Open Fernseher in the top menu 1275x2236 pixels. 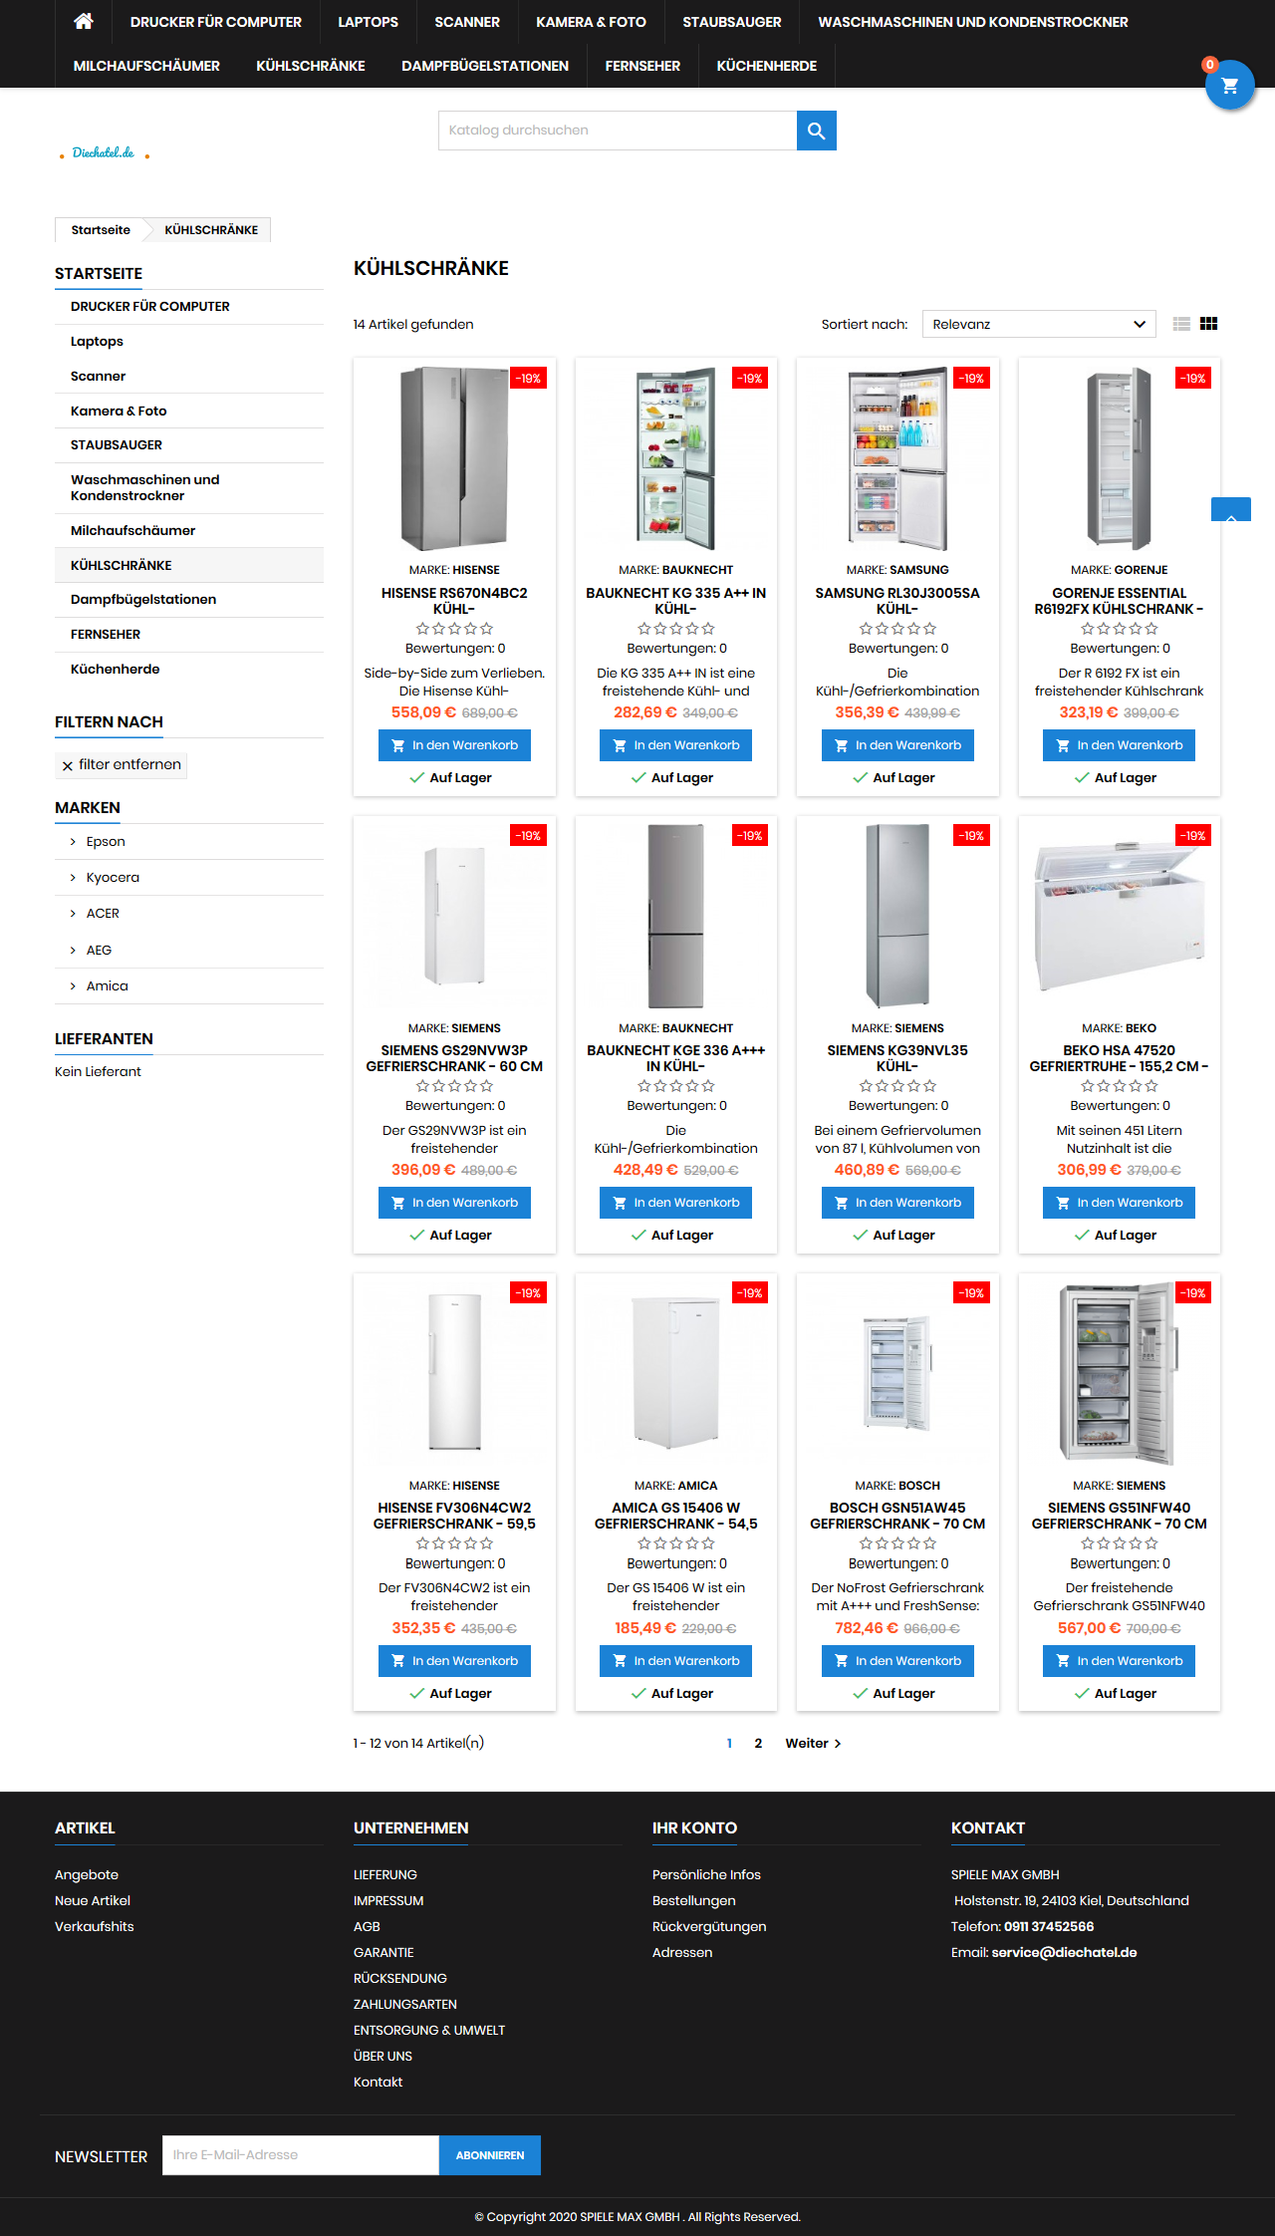(x=642, y=66)
